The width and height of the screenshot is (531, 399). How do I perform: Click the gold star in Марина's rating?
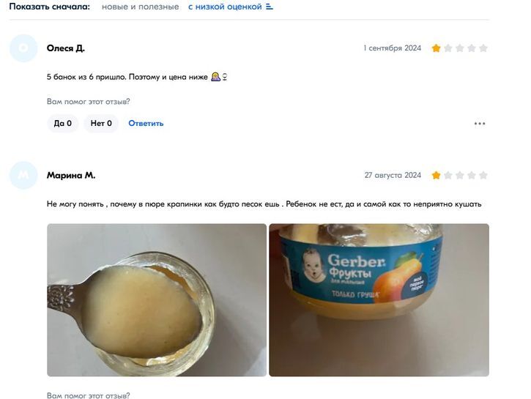(x=437, y=175)
